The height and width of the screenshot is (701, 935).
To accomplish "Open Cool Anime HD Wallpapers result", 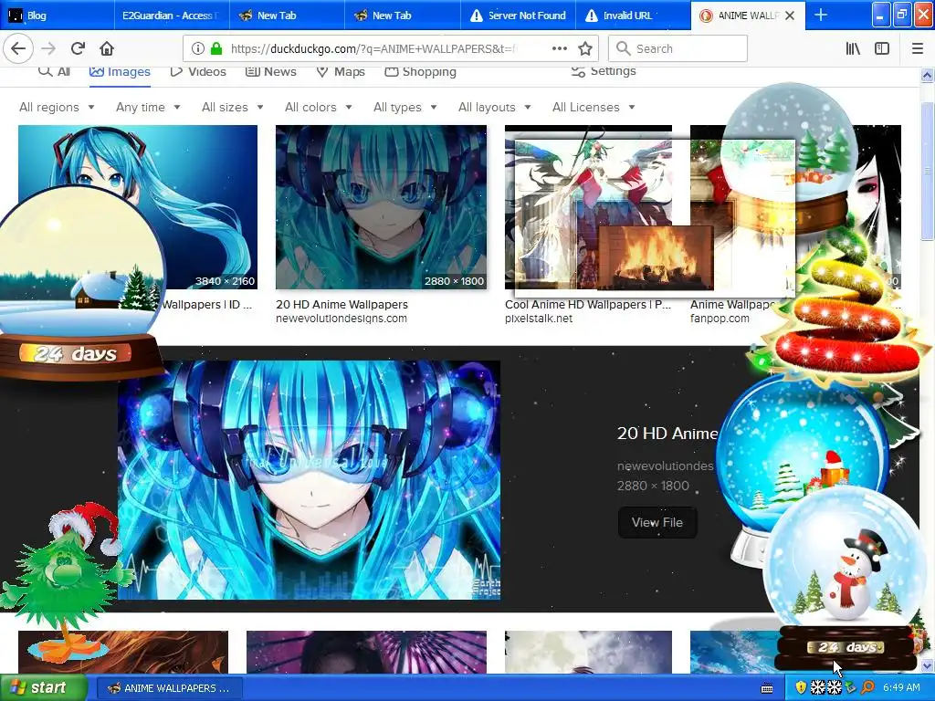I will 588,305.
